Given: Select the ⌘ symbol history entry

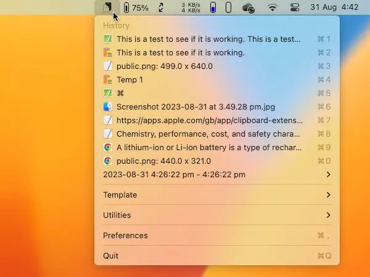Looking at the screenshot, I should point(217,94).
